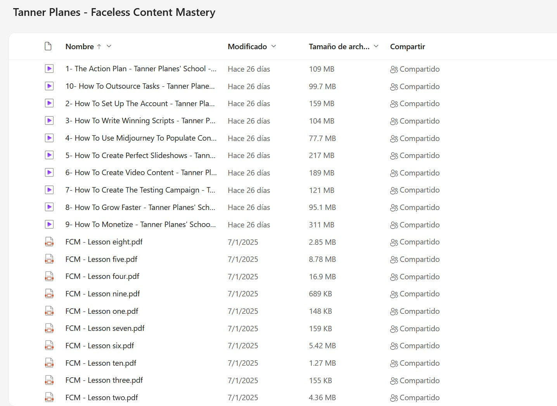
Task: Click shared people icon for Lesson nine.pdf
Action: (x=394, y=294)
